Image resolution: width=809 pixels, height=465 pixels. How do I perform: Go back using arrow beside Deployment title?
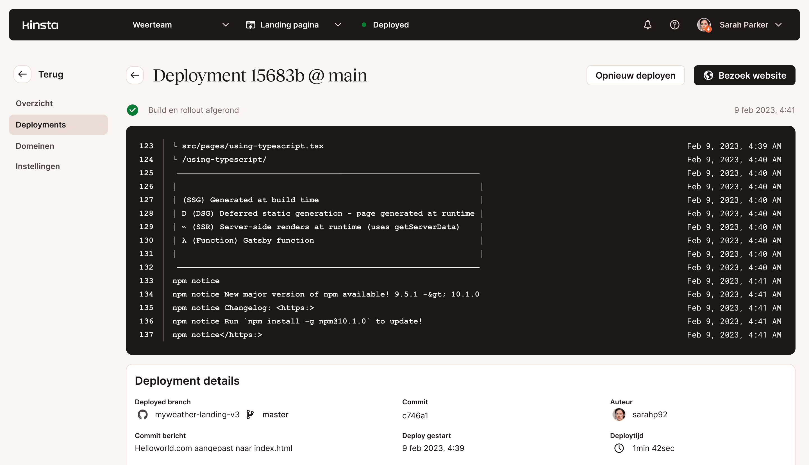[x=135, y=75]
